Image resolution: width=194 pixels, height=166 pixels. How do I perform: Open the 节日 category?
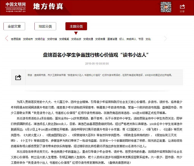pyautogui.click(x=141, y=39)
